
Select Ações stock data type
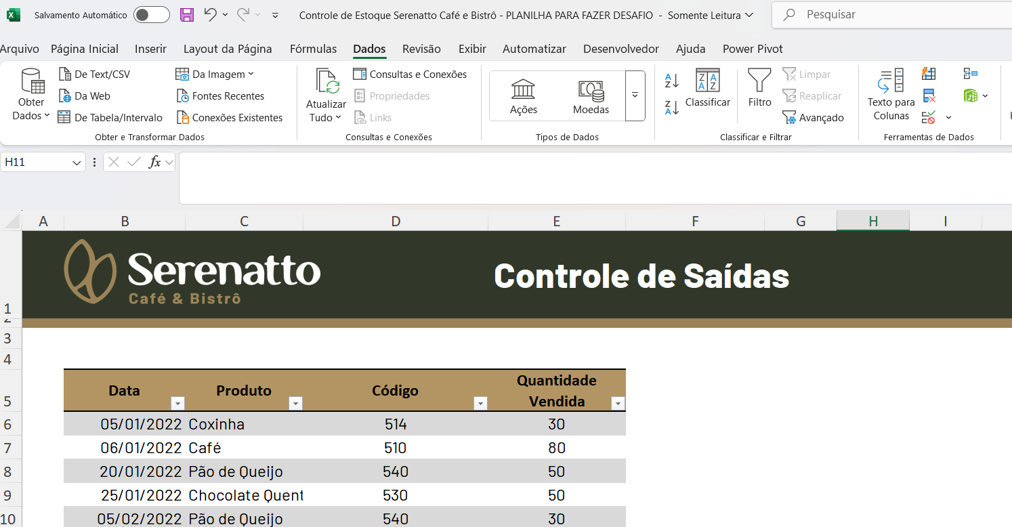524,96
